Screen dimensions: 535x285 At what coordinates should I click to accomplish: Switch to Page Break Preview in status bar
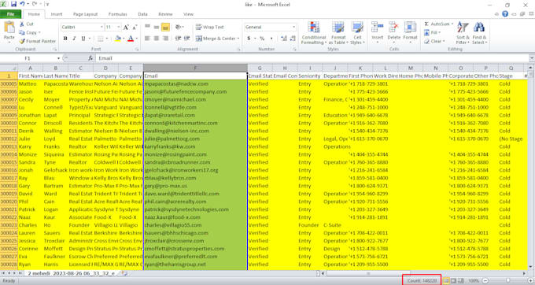(460, 280)
